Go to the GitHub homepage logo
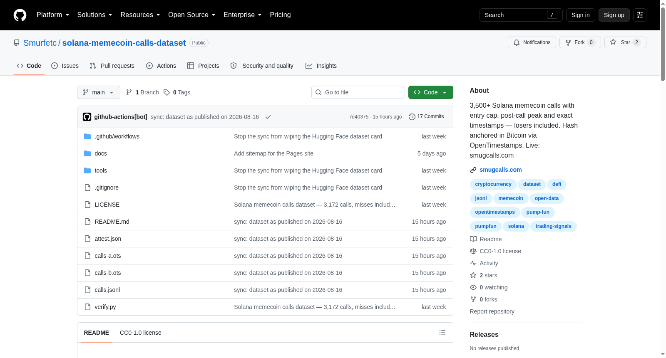 click(x=20, y=15)
